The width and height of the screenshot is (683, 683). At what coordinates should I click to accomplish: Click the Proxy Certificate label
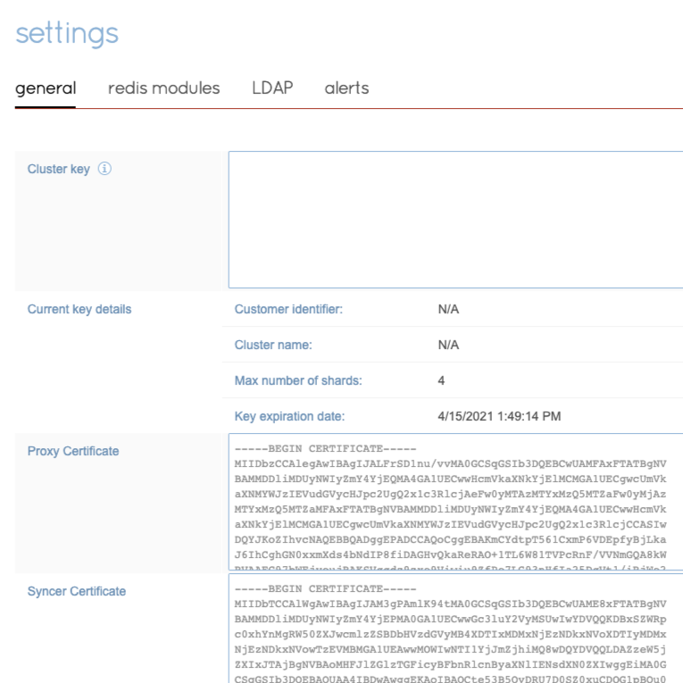(x=73, y=451)
